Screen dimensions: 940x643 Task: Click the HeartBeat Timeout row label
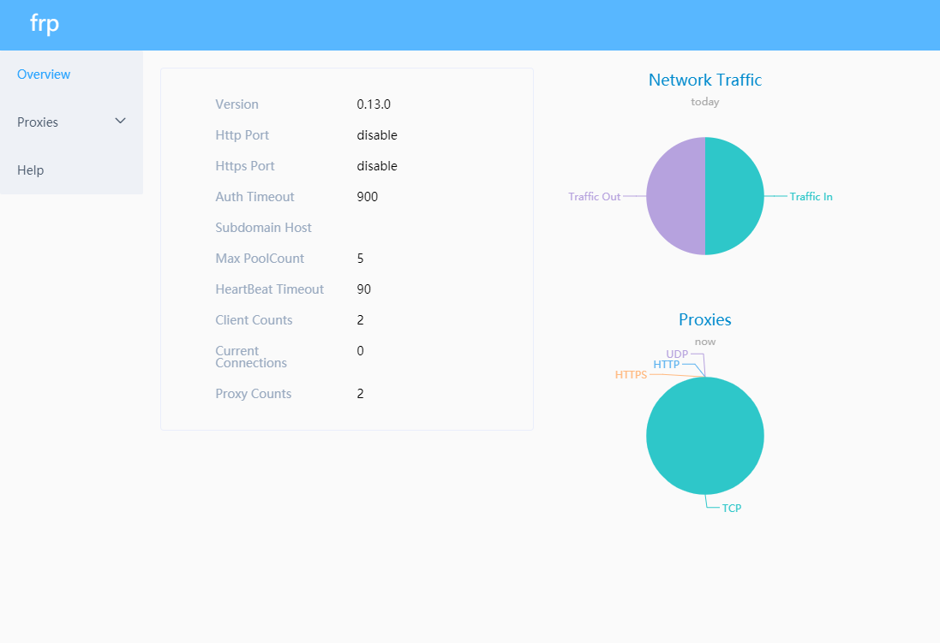pyautogui.click(x=269, y=289)
